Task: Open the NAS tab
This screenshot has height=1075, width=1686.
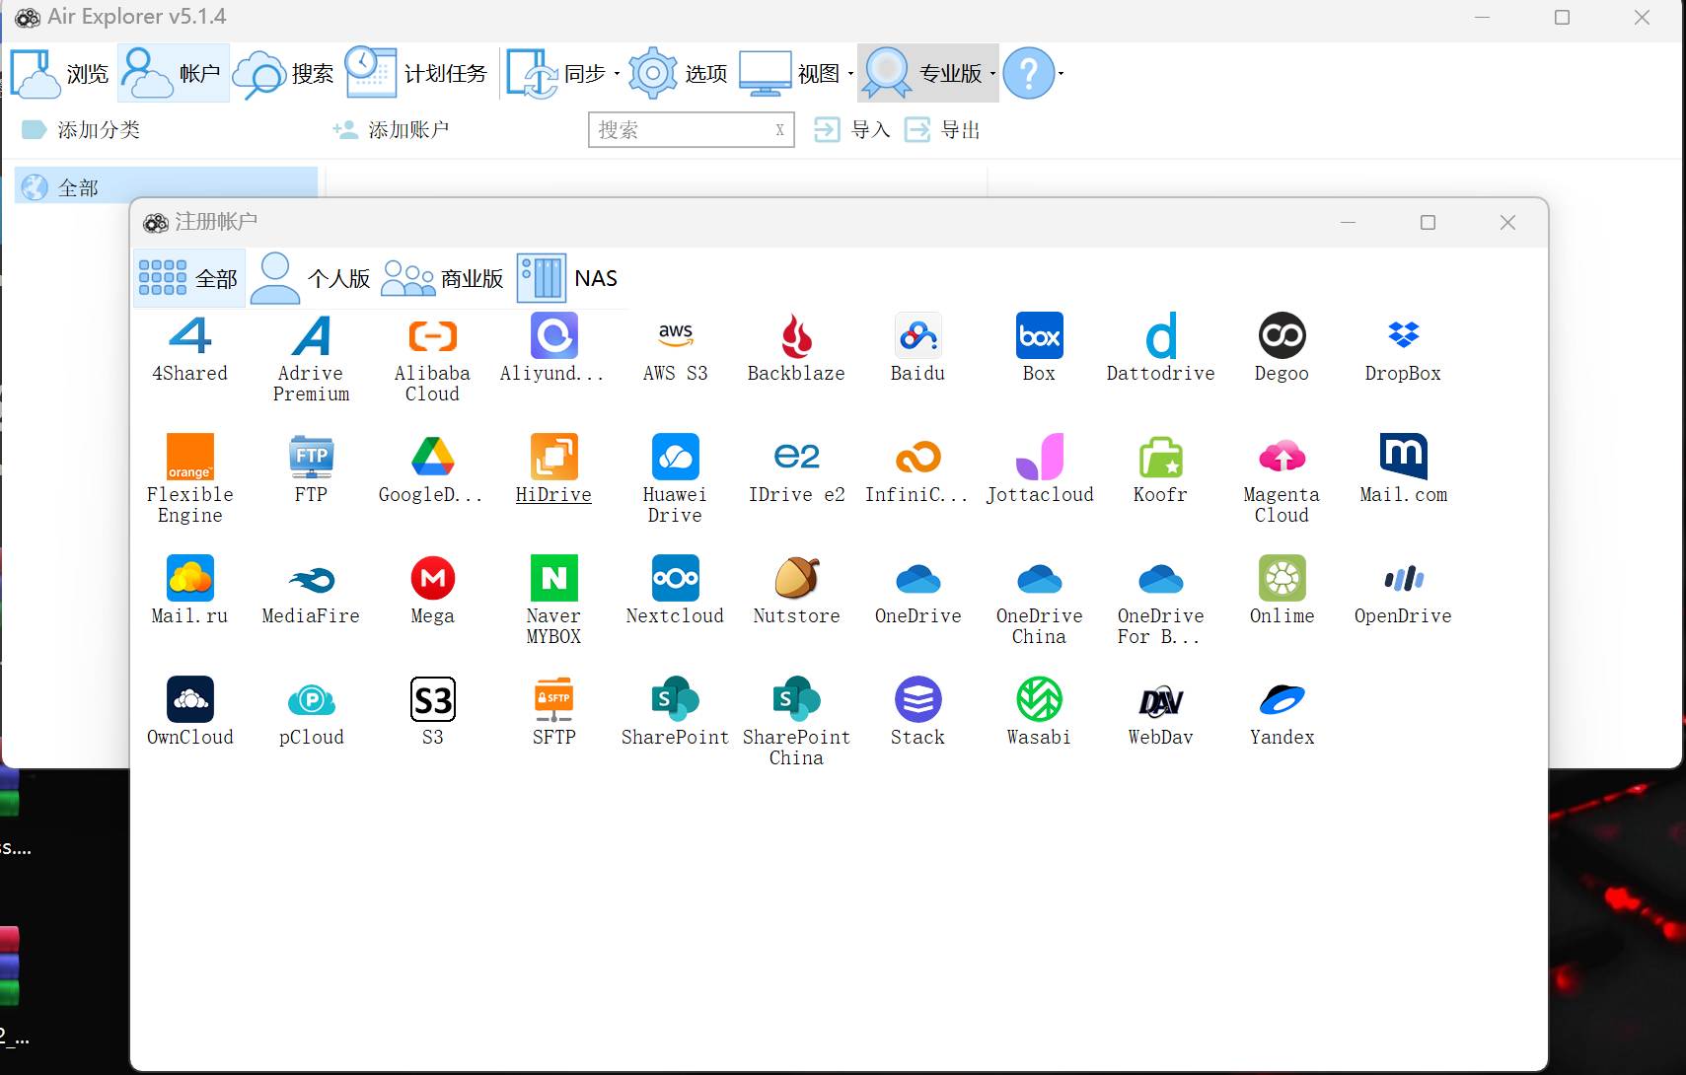Action: 569,279
